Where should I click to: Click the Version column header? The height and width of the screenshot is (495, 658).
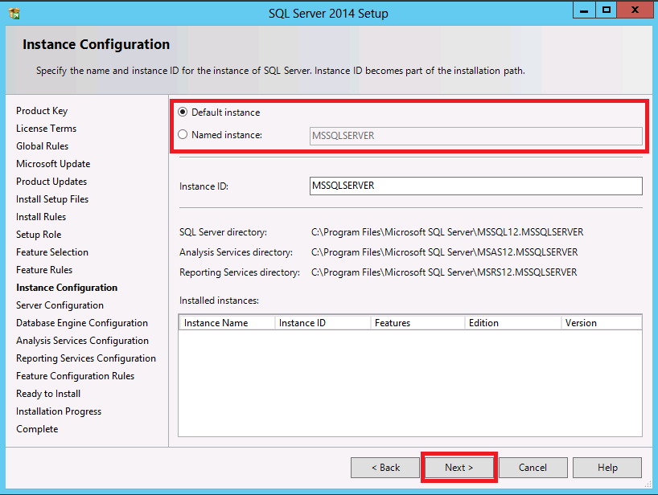[x=600, y=323]
